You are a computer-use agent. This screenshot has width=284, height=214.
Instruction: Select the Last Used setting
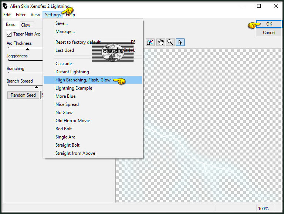coord(93,50)
